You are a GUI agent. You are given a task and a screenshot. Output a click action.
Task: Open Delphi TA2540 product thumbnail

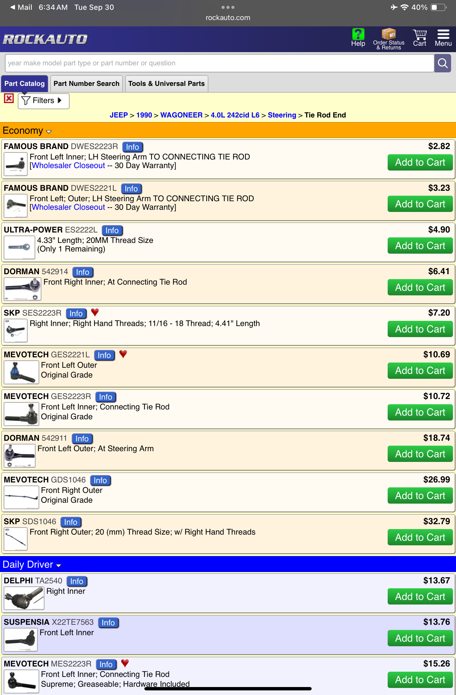click(x=24, y=598)
